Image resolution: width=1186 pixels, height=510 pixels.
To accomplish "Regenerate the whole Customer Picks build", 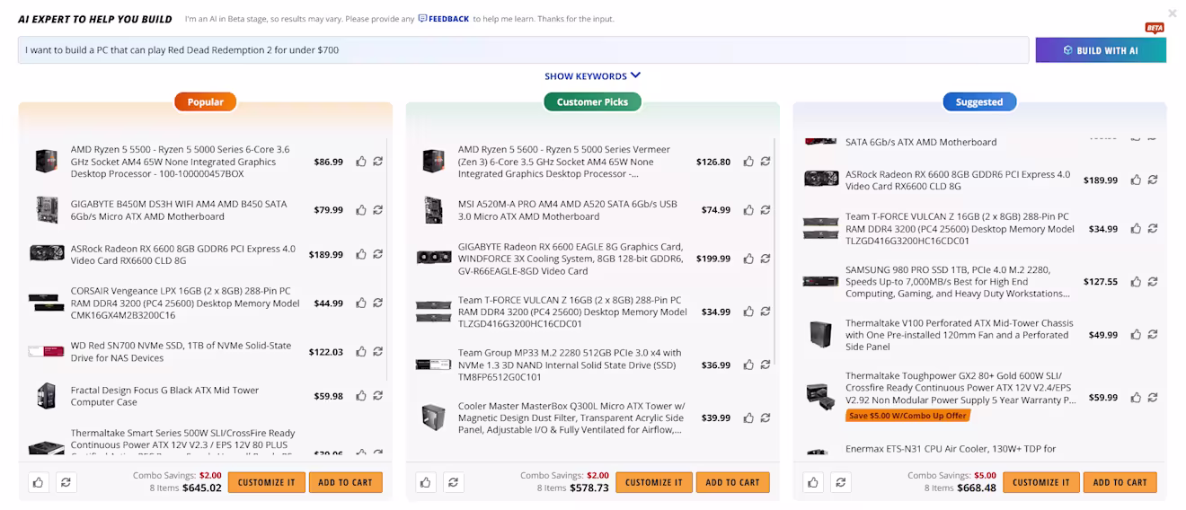I will pos(453,482).
